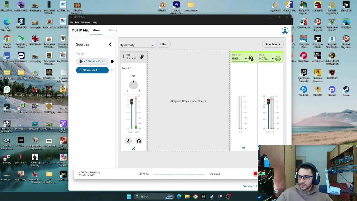Open File Explorer from the taskbar
Image resolution: width=357 pixels, height=201 pixels.
click(x=187, y=197)
